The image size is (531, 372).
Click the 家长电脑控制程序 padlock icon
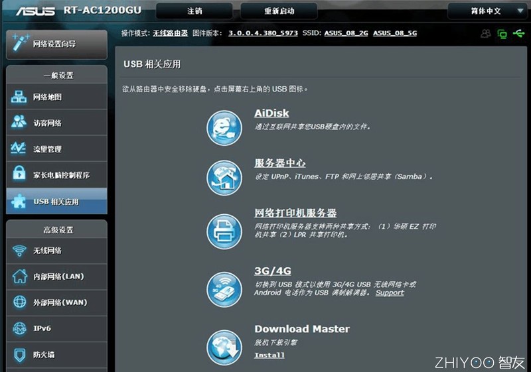coord(19,173)
